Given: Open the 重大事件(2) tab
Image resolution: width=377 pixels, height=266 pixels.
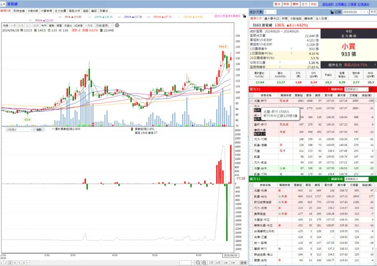Looking at the screenshot, I should 272,18.
